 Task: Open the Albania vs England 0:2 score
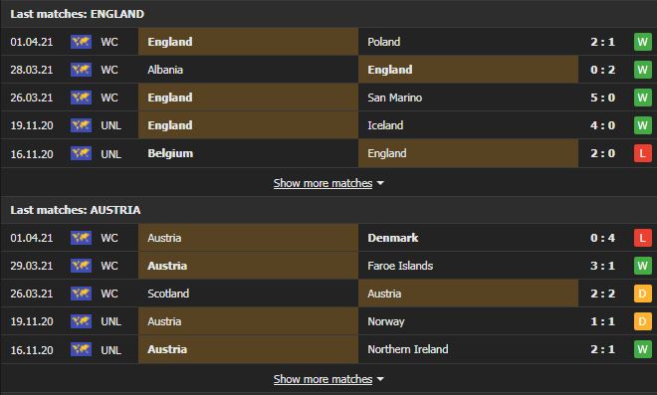tap(602, 70)
